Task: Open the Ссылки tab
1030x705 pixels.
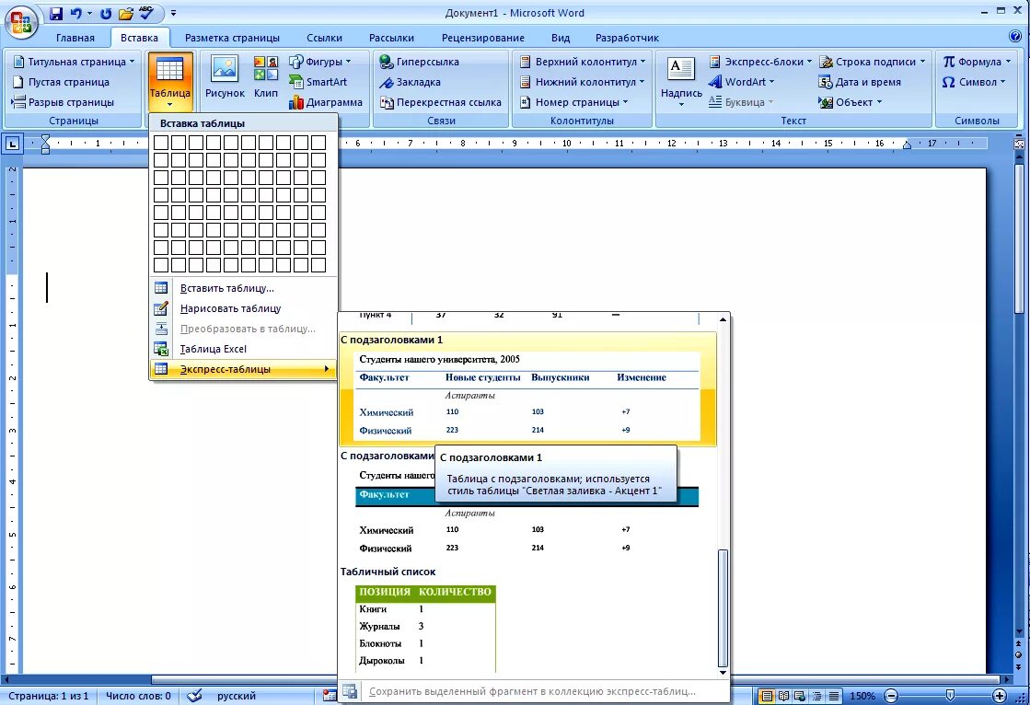Action: click(x=324, y=38)
